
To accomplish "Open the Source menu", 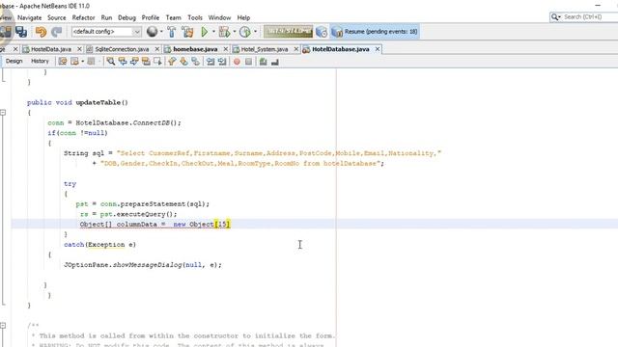I will pyautogui.click(x=57, y=17).
